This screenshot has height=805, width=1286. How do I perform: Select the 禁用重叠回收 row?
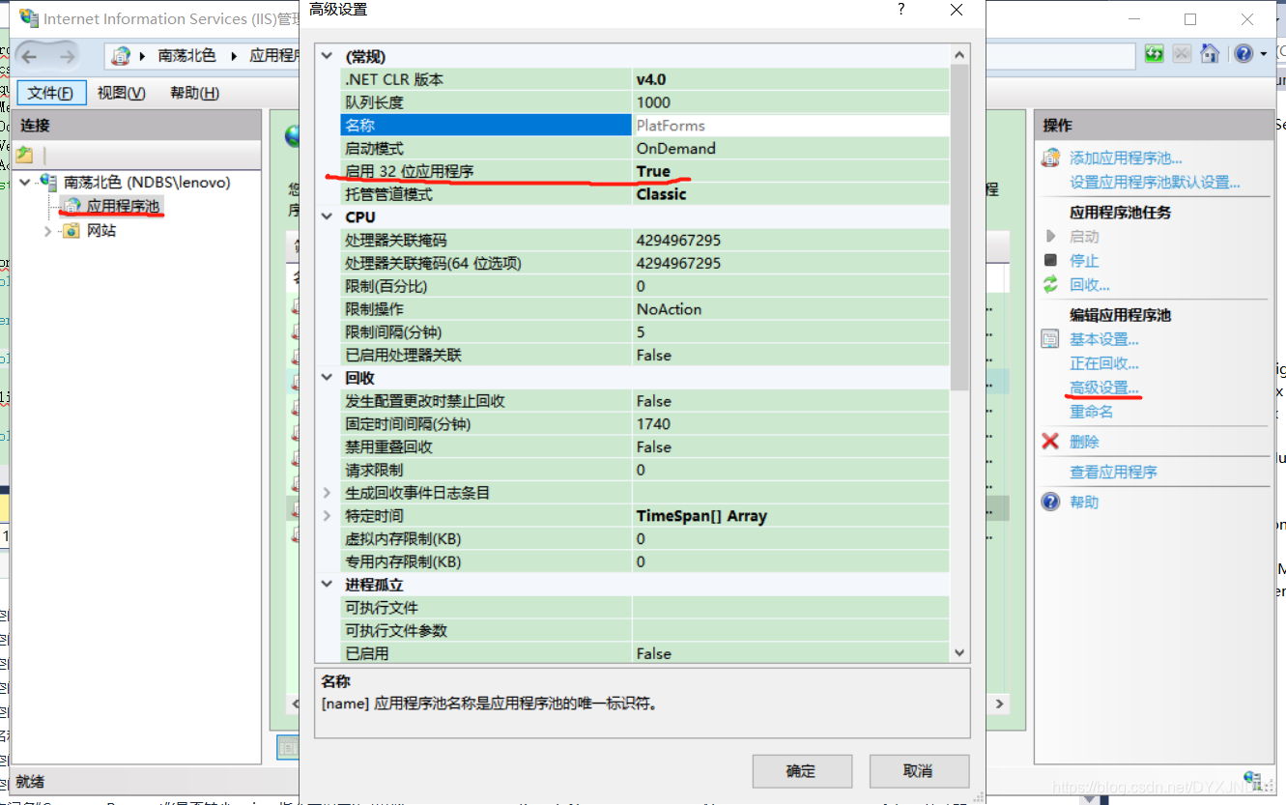coord(644,447)
